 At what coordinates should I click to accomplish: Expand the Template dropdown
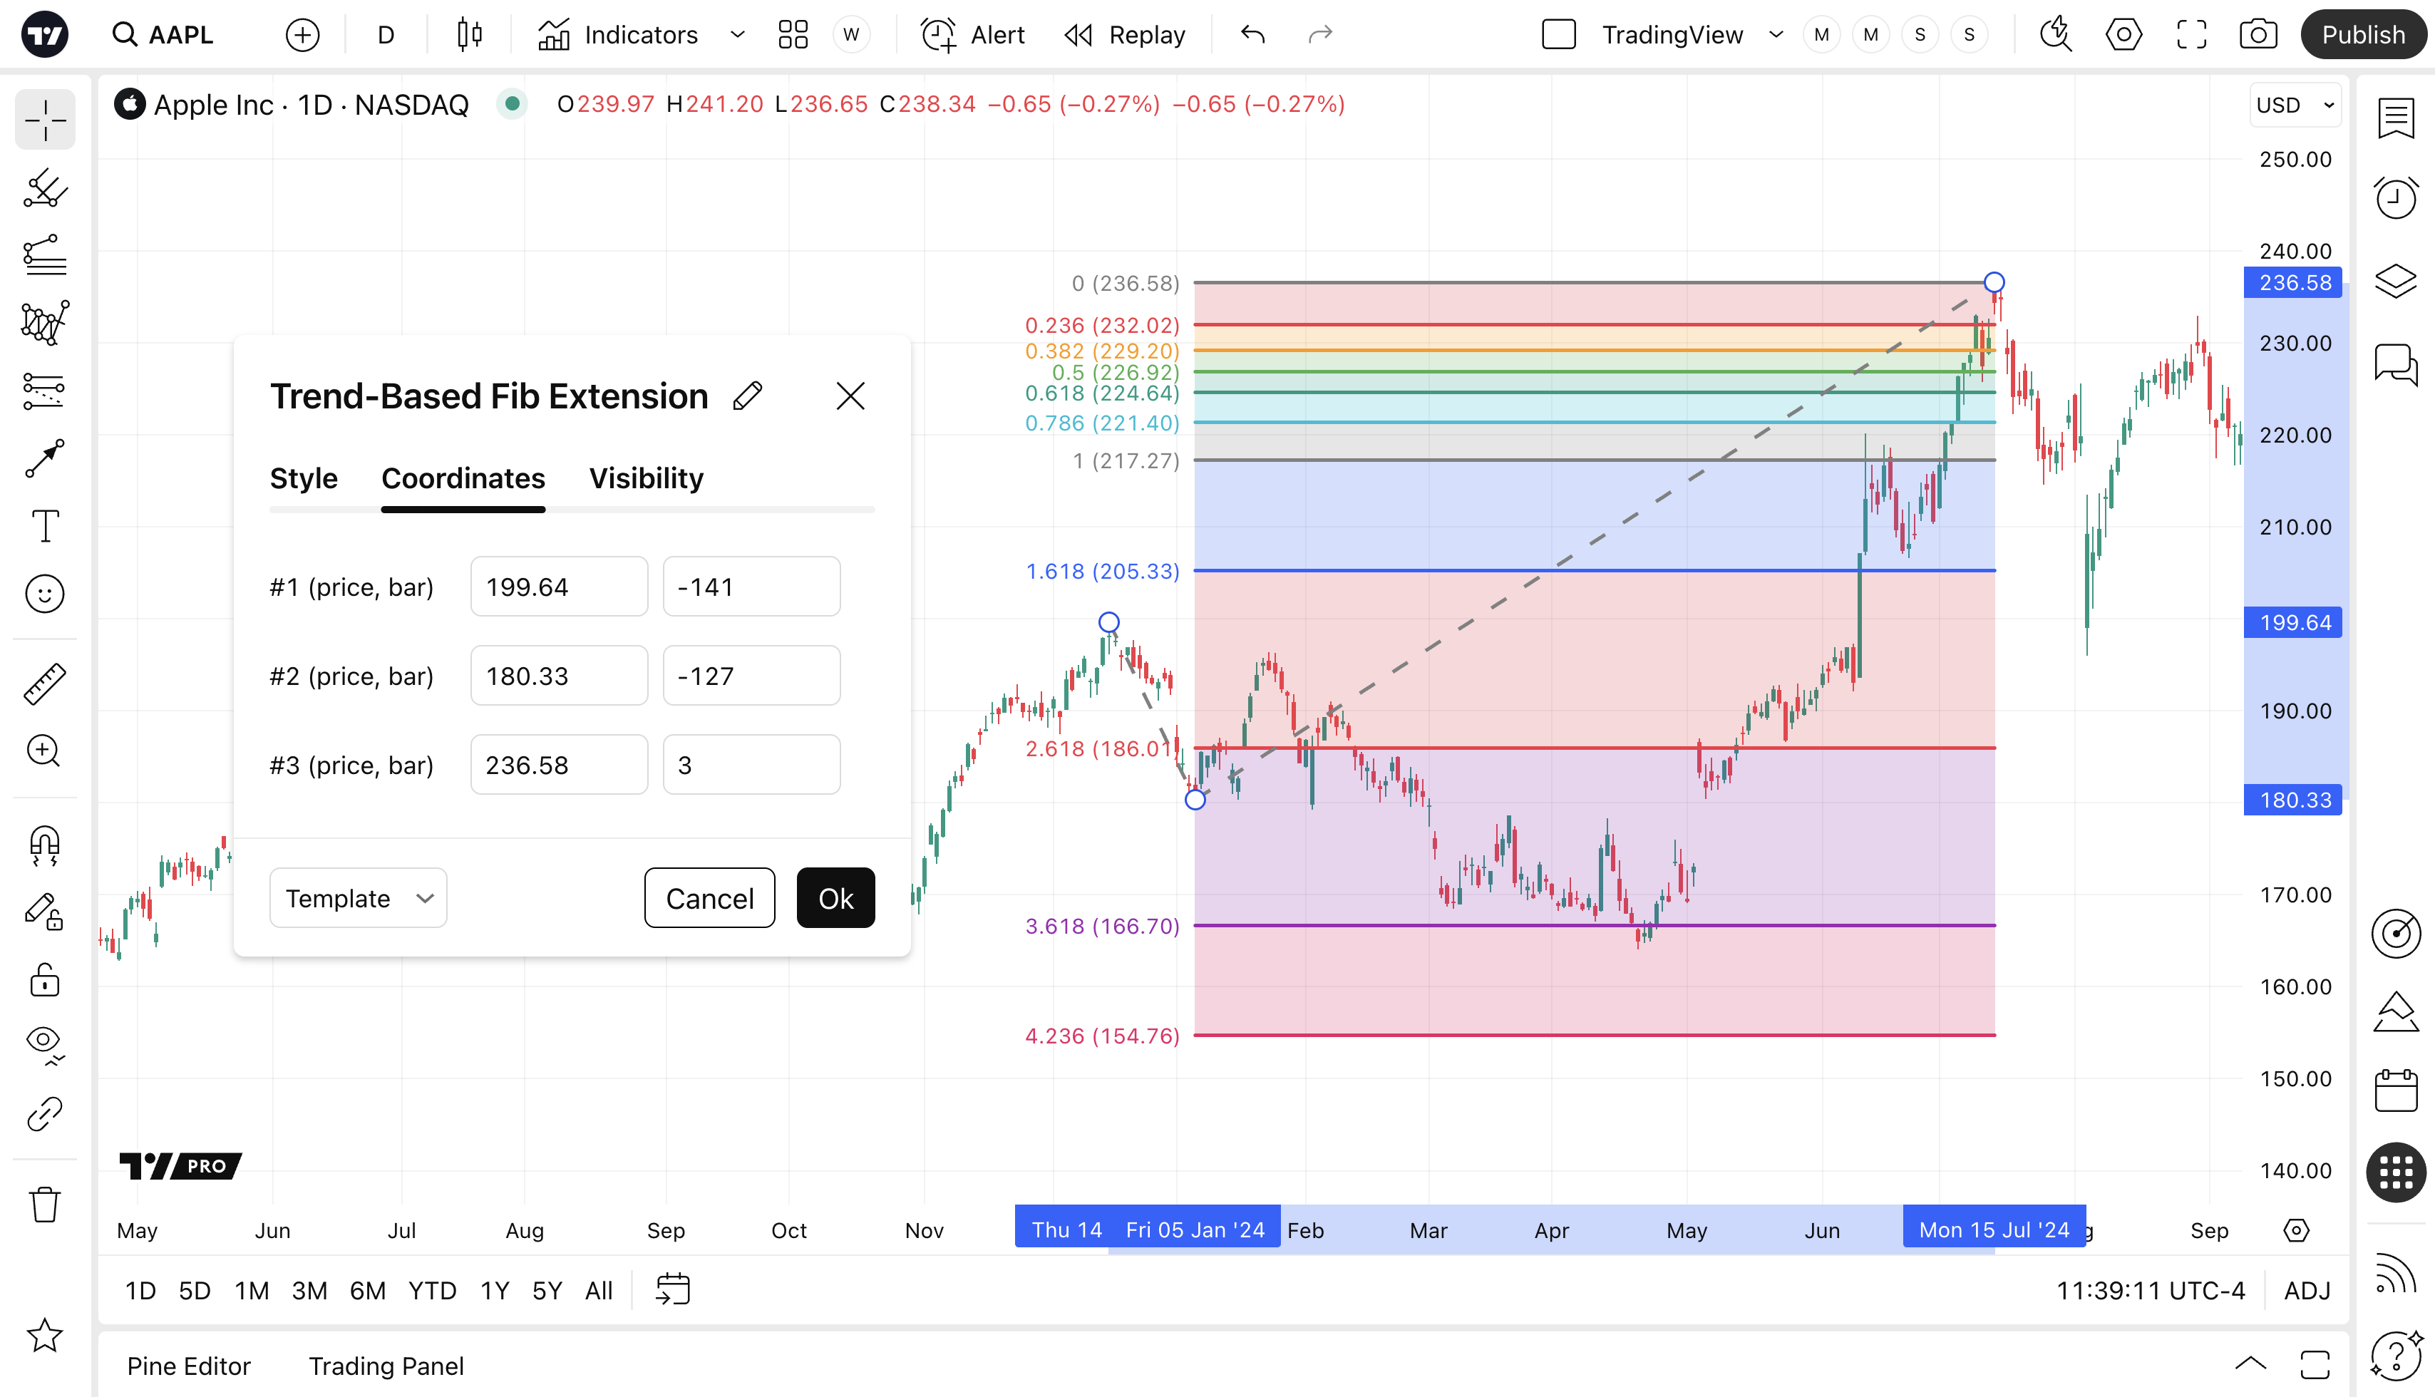[x=358, y=898]
